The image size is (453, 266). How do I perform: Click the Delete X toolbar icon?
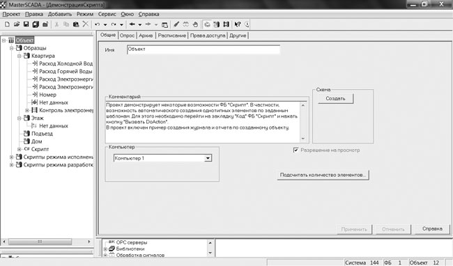click(x=86, y=24)
